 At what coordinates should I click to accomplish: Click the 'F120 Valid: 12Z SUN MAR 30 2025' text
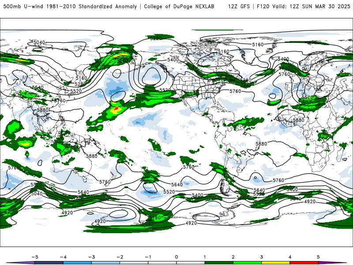click(x=304, y=6)
